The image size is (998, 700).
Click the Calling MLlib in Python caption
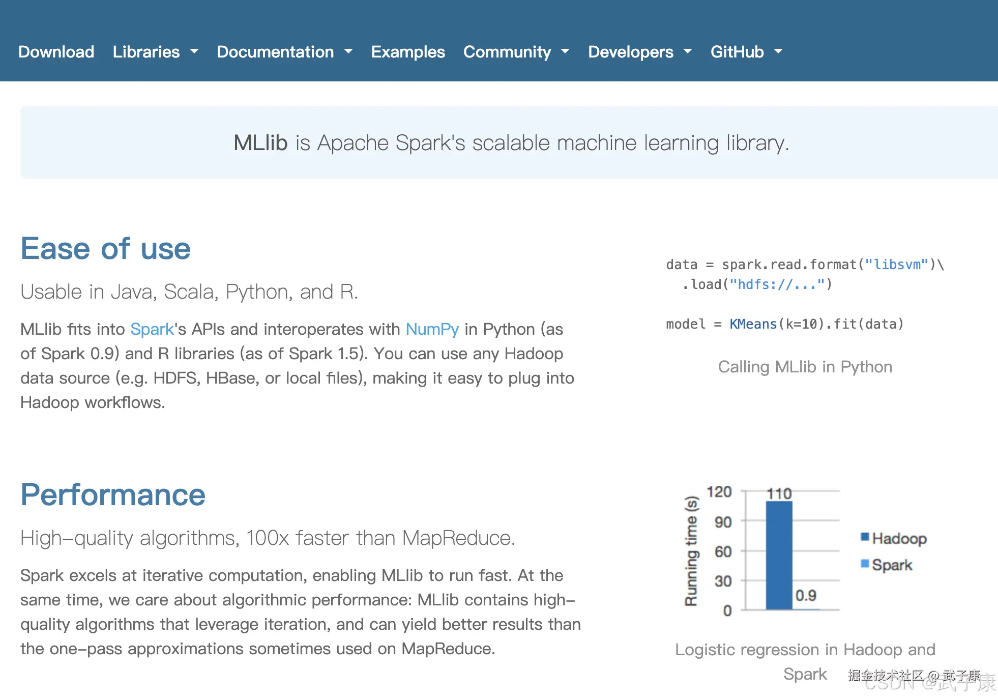click(805, 366)
